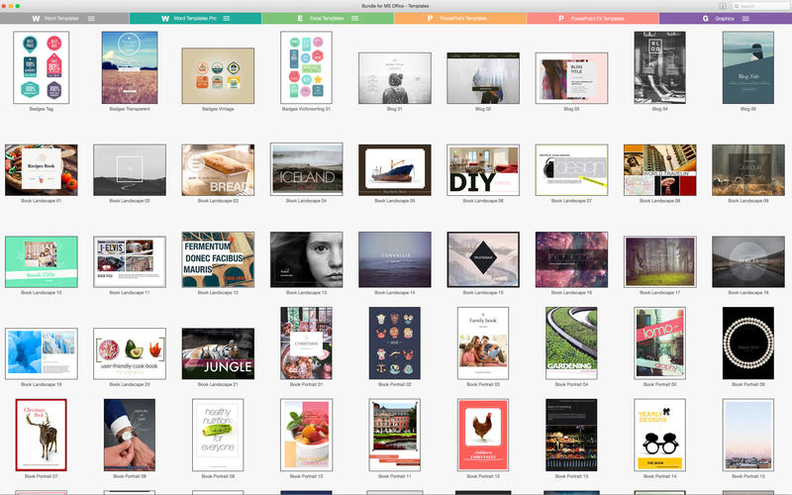The height and width of the screenshot is (495, 792).
Task: Click the Search field in title bar
Action: pyautogui.click(x=760, y=6)
